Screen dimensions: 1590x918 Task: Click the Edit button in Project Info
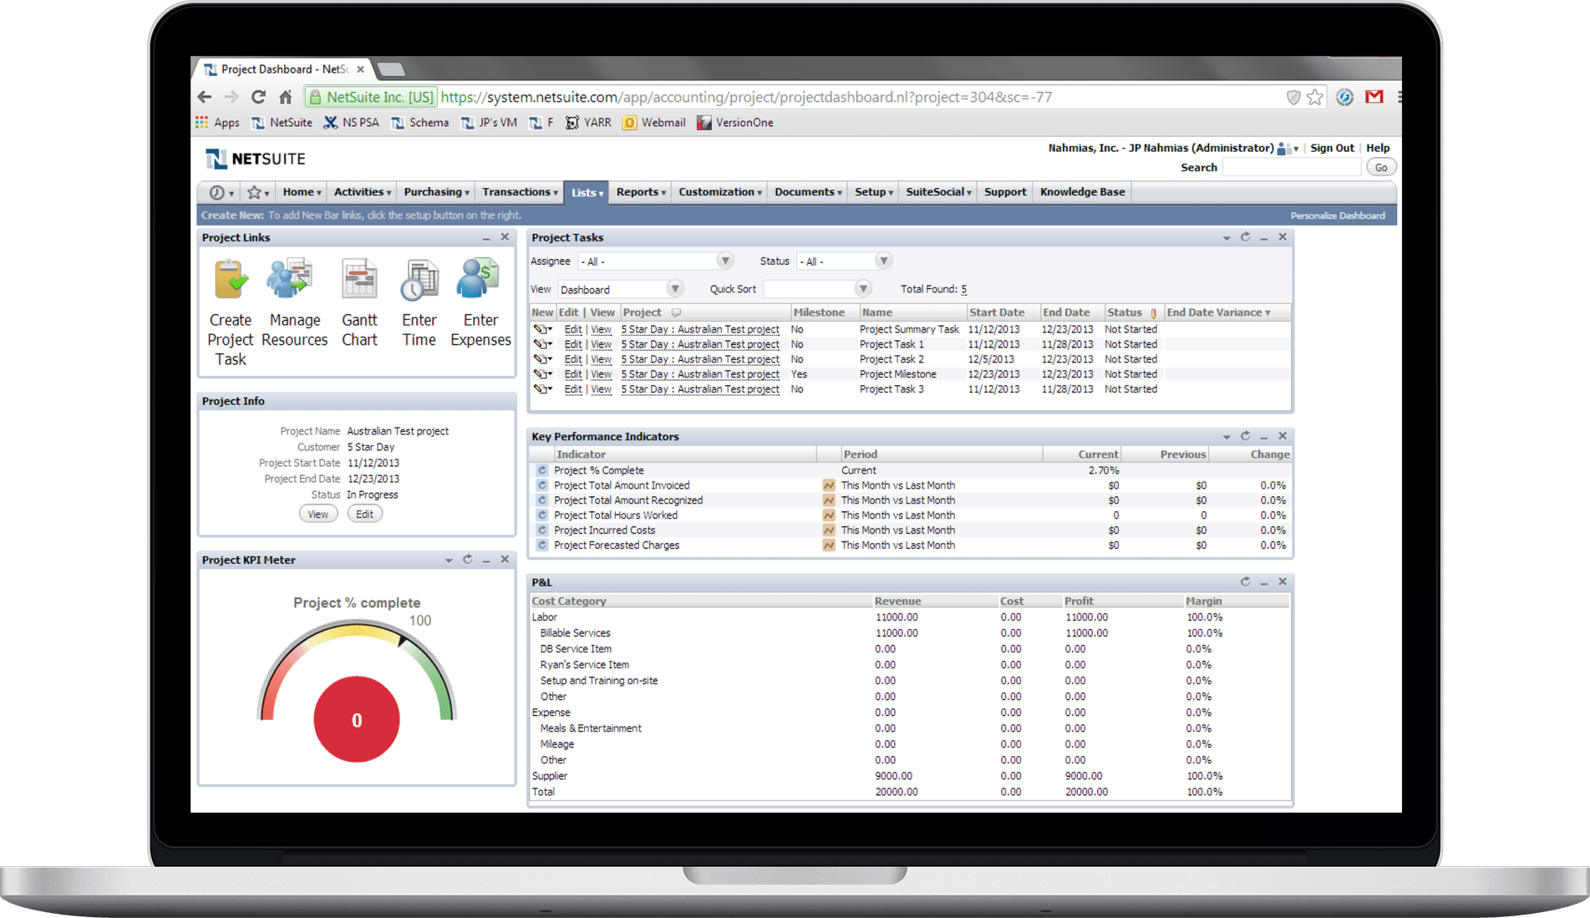pyautogui.click(x=365, y=515)
